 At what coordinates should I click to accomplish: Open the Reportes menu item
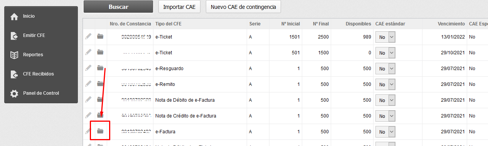pyautogui.click(x=33, y=55)
